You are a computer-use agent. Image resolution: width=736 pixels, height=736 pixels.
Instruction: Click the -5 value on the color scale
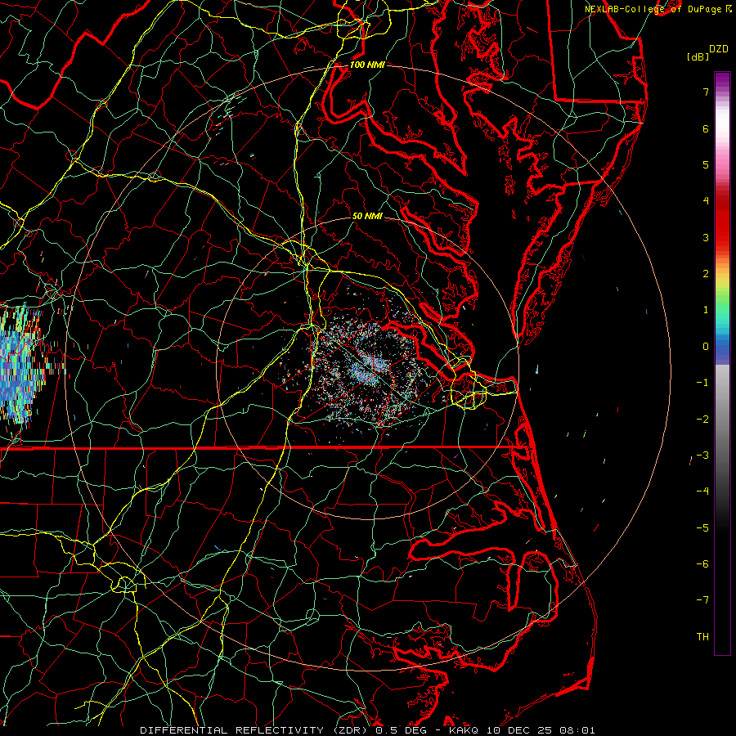(702, 528)
